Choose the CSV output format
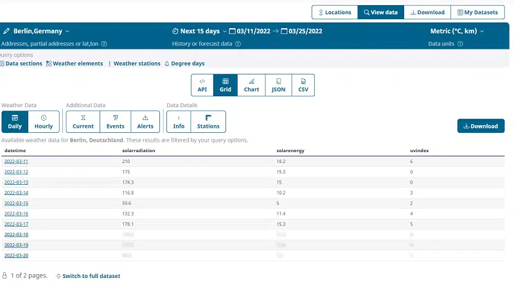 [x=303, y=85]
